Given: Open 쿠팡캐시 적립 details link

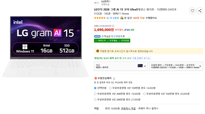Looking at the screenshot, I should pyautogui.click(x=128, y=109).
